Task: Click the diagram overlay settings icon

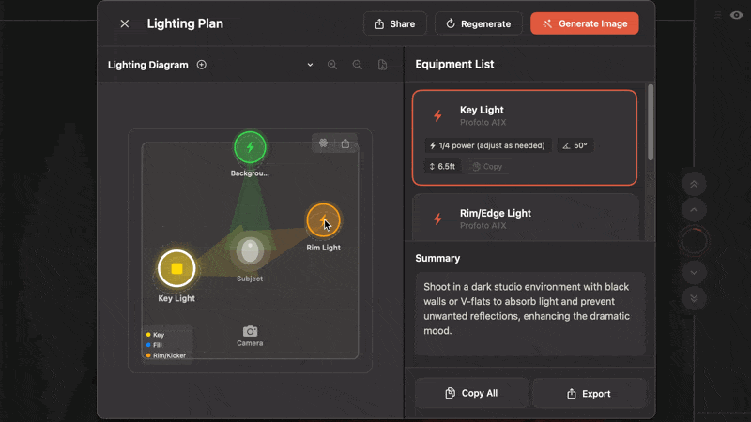Action: pos(323,143)
